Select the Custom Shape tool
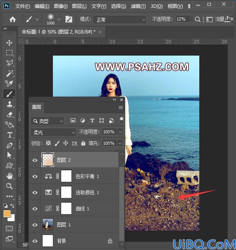Viewport: 236px width, 250px height. pyautogui.click(x=9, y=166)
